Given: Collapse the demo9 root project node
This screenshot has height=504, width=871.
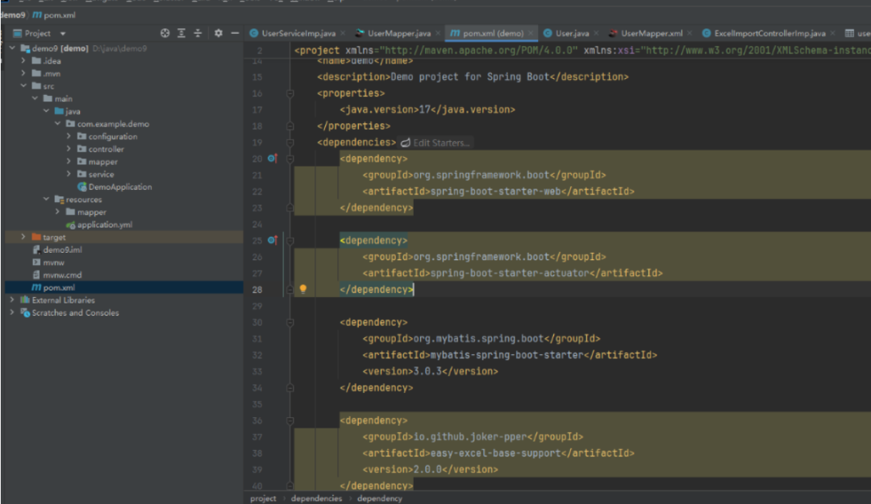Looking at the screenshot, I should point(12,48).
